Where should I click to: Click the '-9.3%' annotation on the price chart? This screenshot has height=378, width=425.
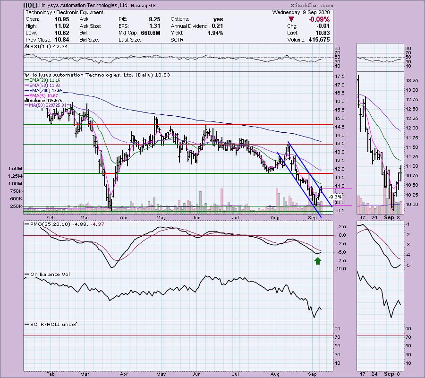click(x=335, y=197)
